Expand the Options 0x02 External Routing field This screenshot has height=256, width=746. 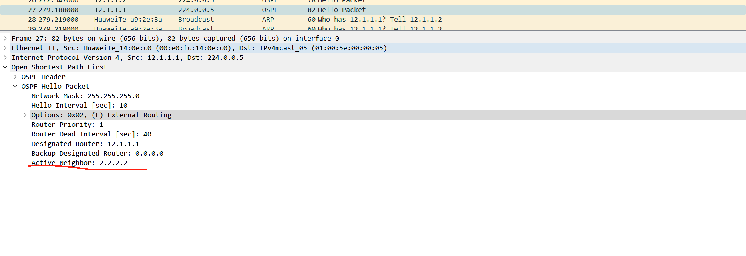coord(25,115)
